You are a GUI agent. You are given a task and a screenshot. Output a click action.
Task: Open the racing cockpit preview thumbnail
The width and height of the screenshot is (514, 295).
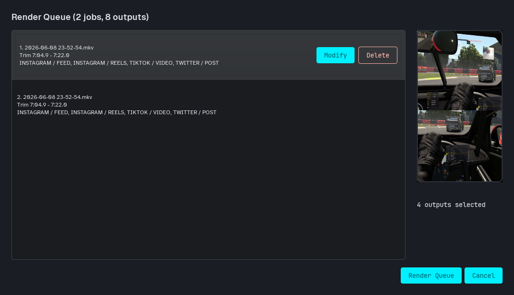click(460, 106)
